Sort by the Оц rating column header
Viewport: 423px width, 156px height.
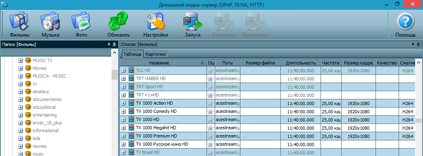211,63
